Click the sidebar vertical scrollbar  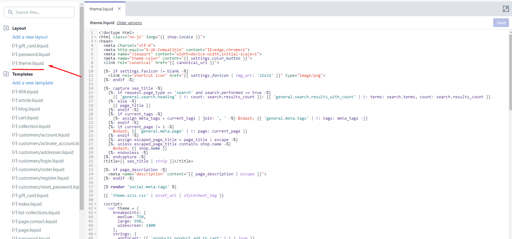82,107
